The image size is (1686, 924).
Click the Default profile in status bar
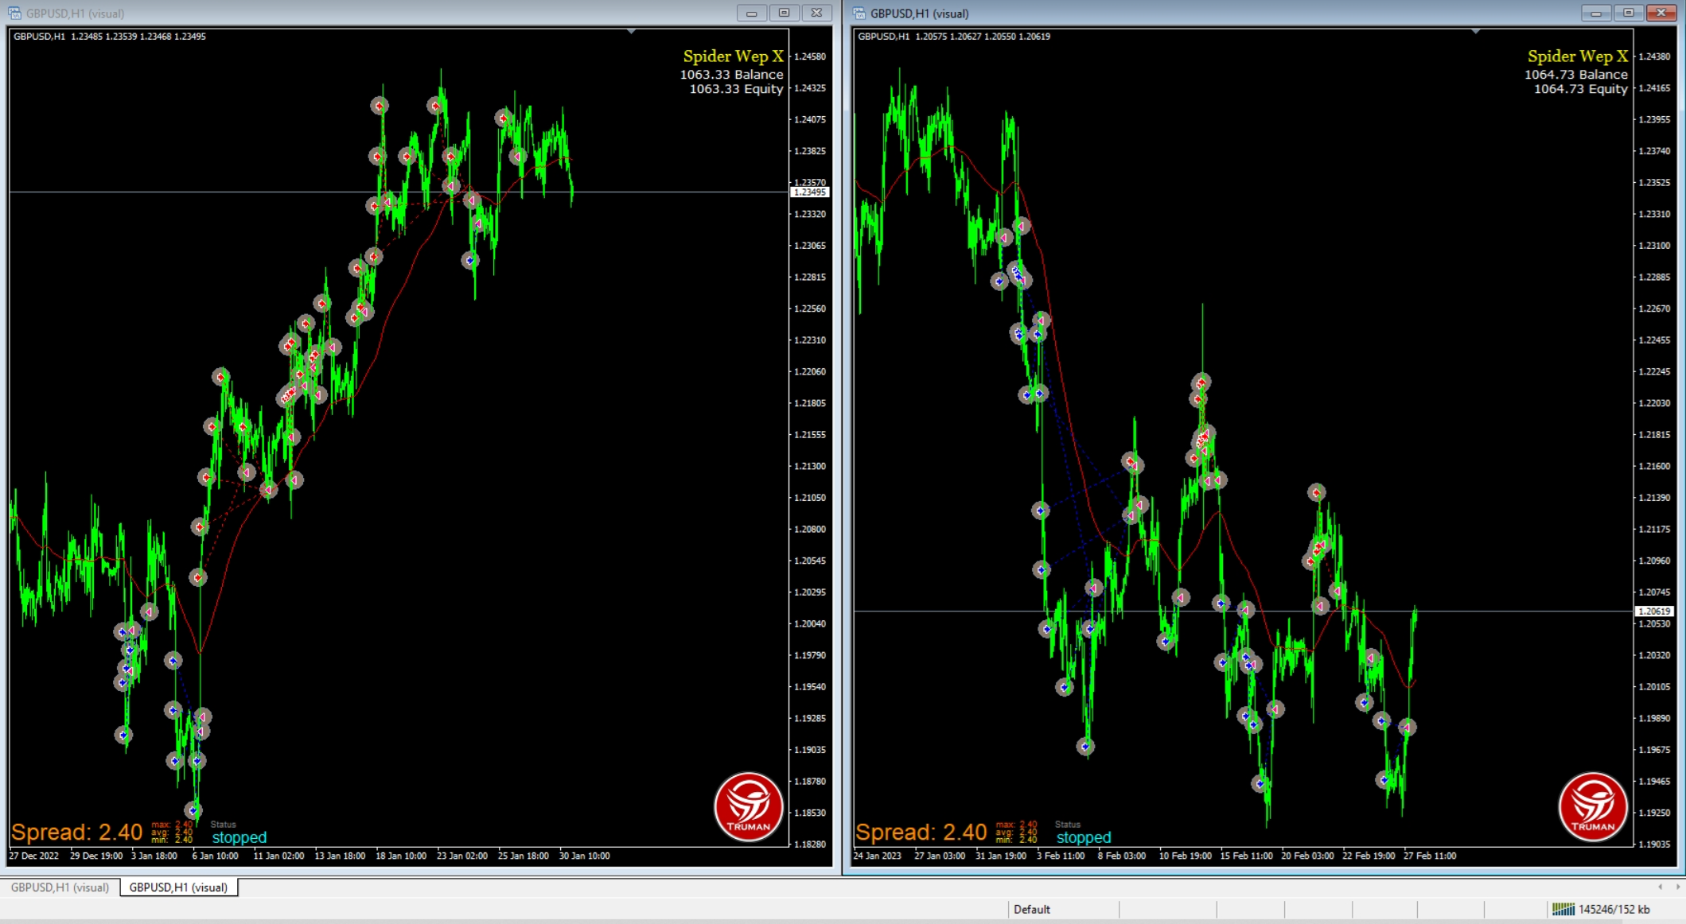[1031, 909]
